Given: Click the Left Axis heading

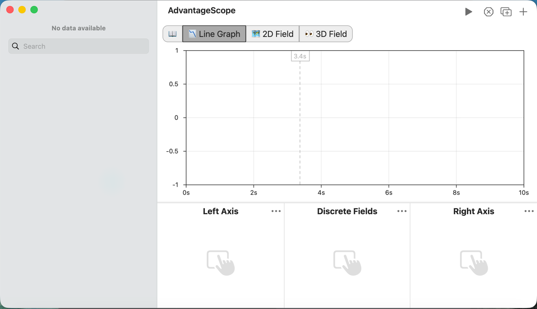Looking at the screenshot, I should pos(221,211).
